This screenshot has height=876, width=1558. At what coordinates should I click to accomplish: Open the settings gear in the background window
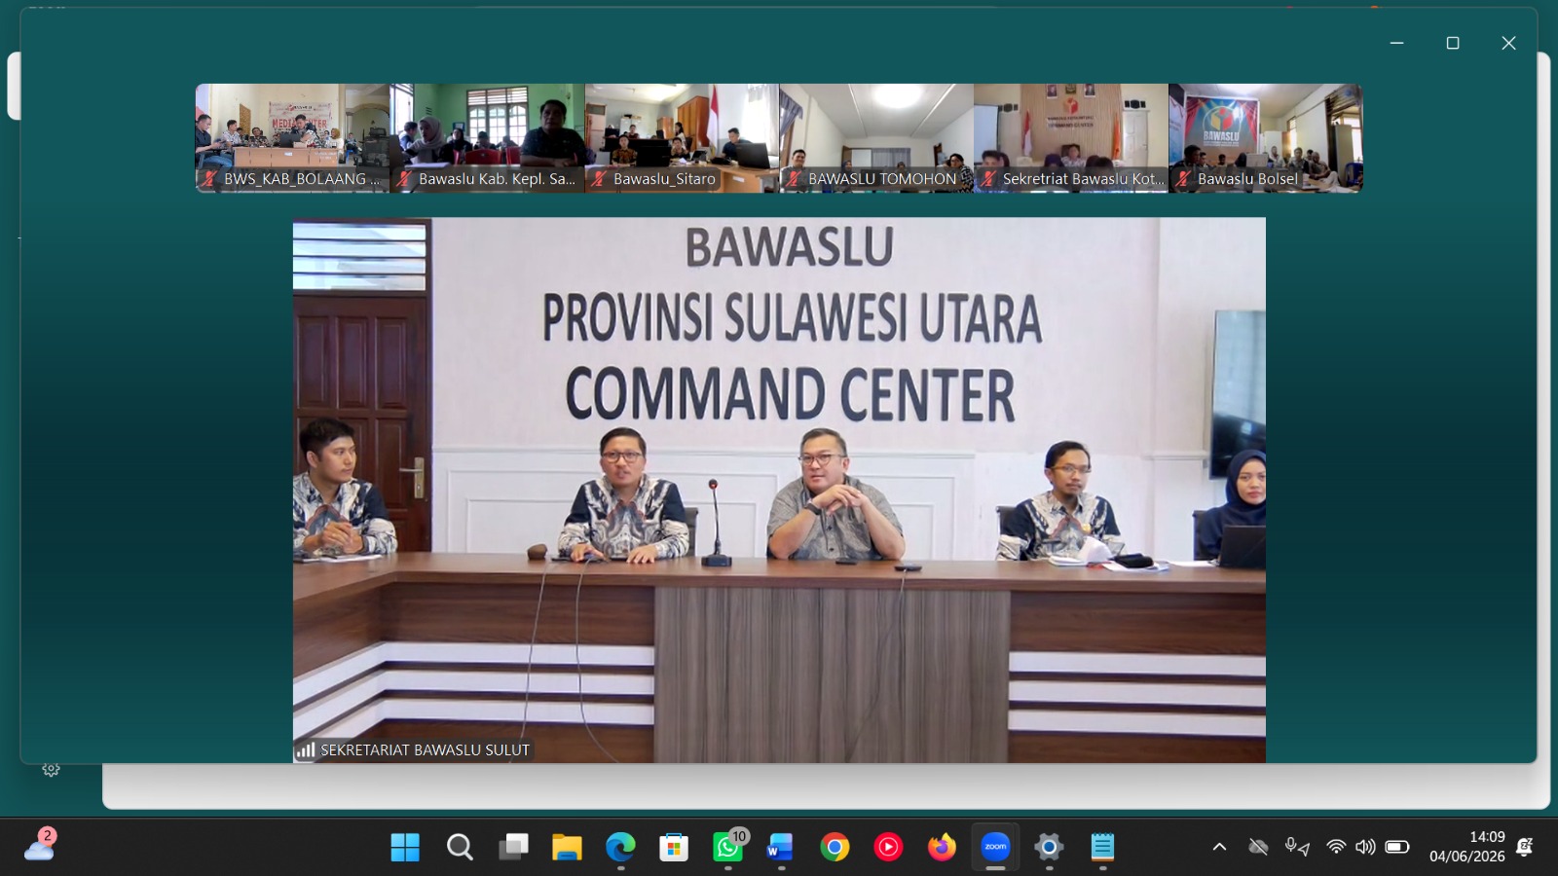(52, 770)
